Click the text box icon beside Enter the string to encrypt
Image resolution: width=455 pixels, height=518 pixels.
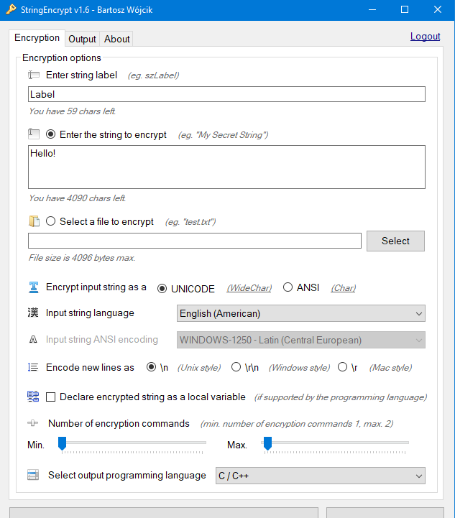pos(34,134)
